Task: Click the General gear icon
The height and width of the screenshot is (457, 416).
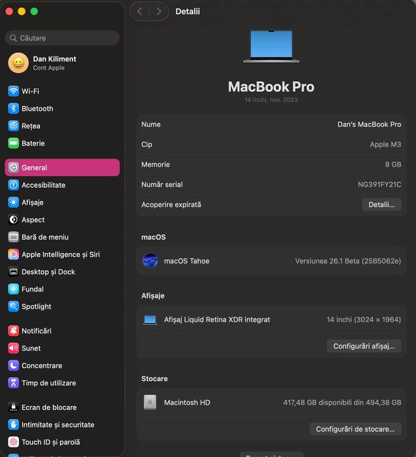Action: pos(14,167)
